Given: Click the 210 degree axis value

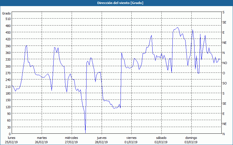Looking at the screenshot, I should tap(8, 86).
